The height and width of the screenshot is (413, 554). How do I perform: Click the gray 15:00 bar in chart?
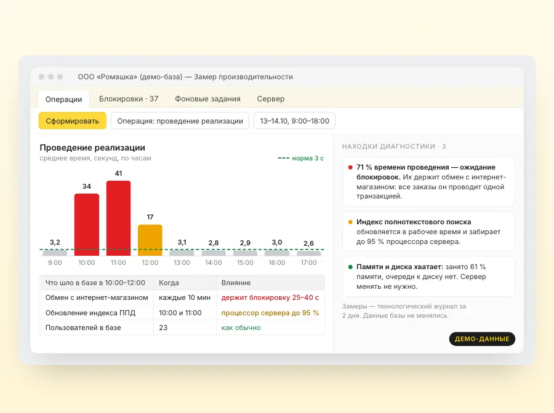coord(245,253)
